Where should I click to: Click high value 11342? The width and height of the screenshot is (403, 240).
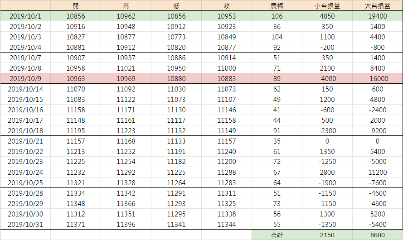point(126,193)
